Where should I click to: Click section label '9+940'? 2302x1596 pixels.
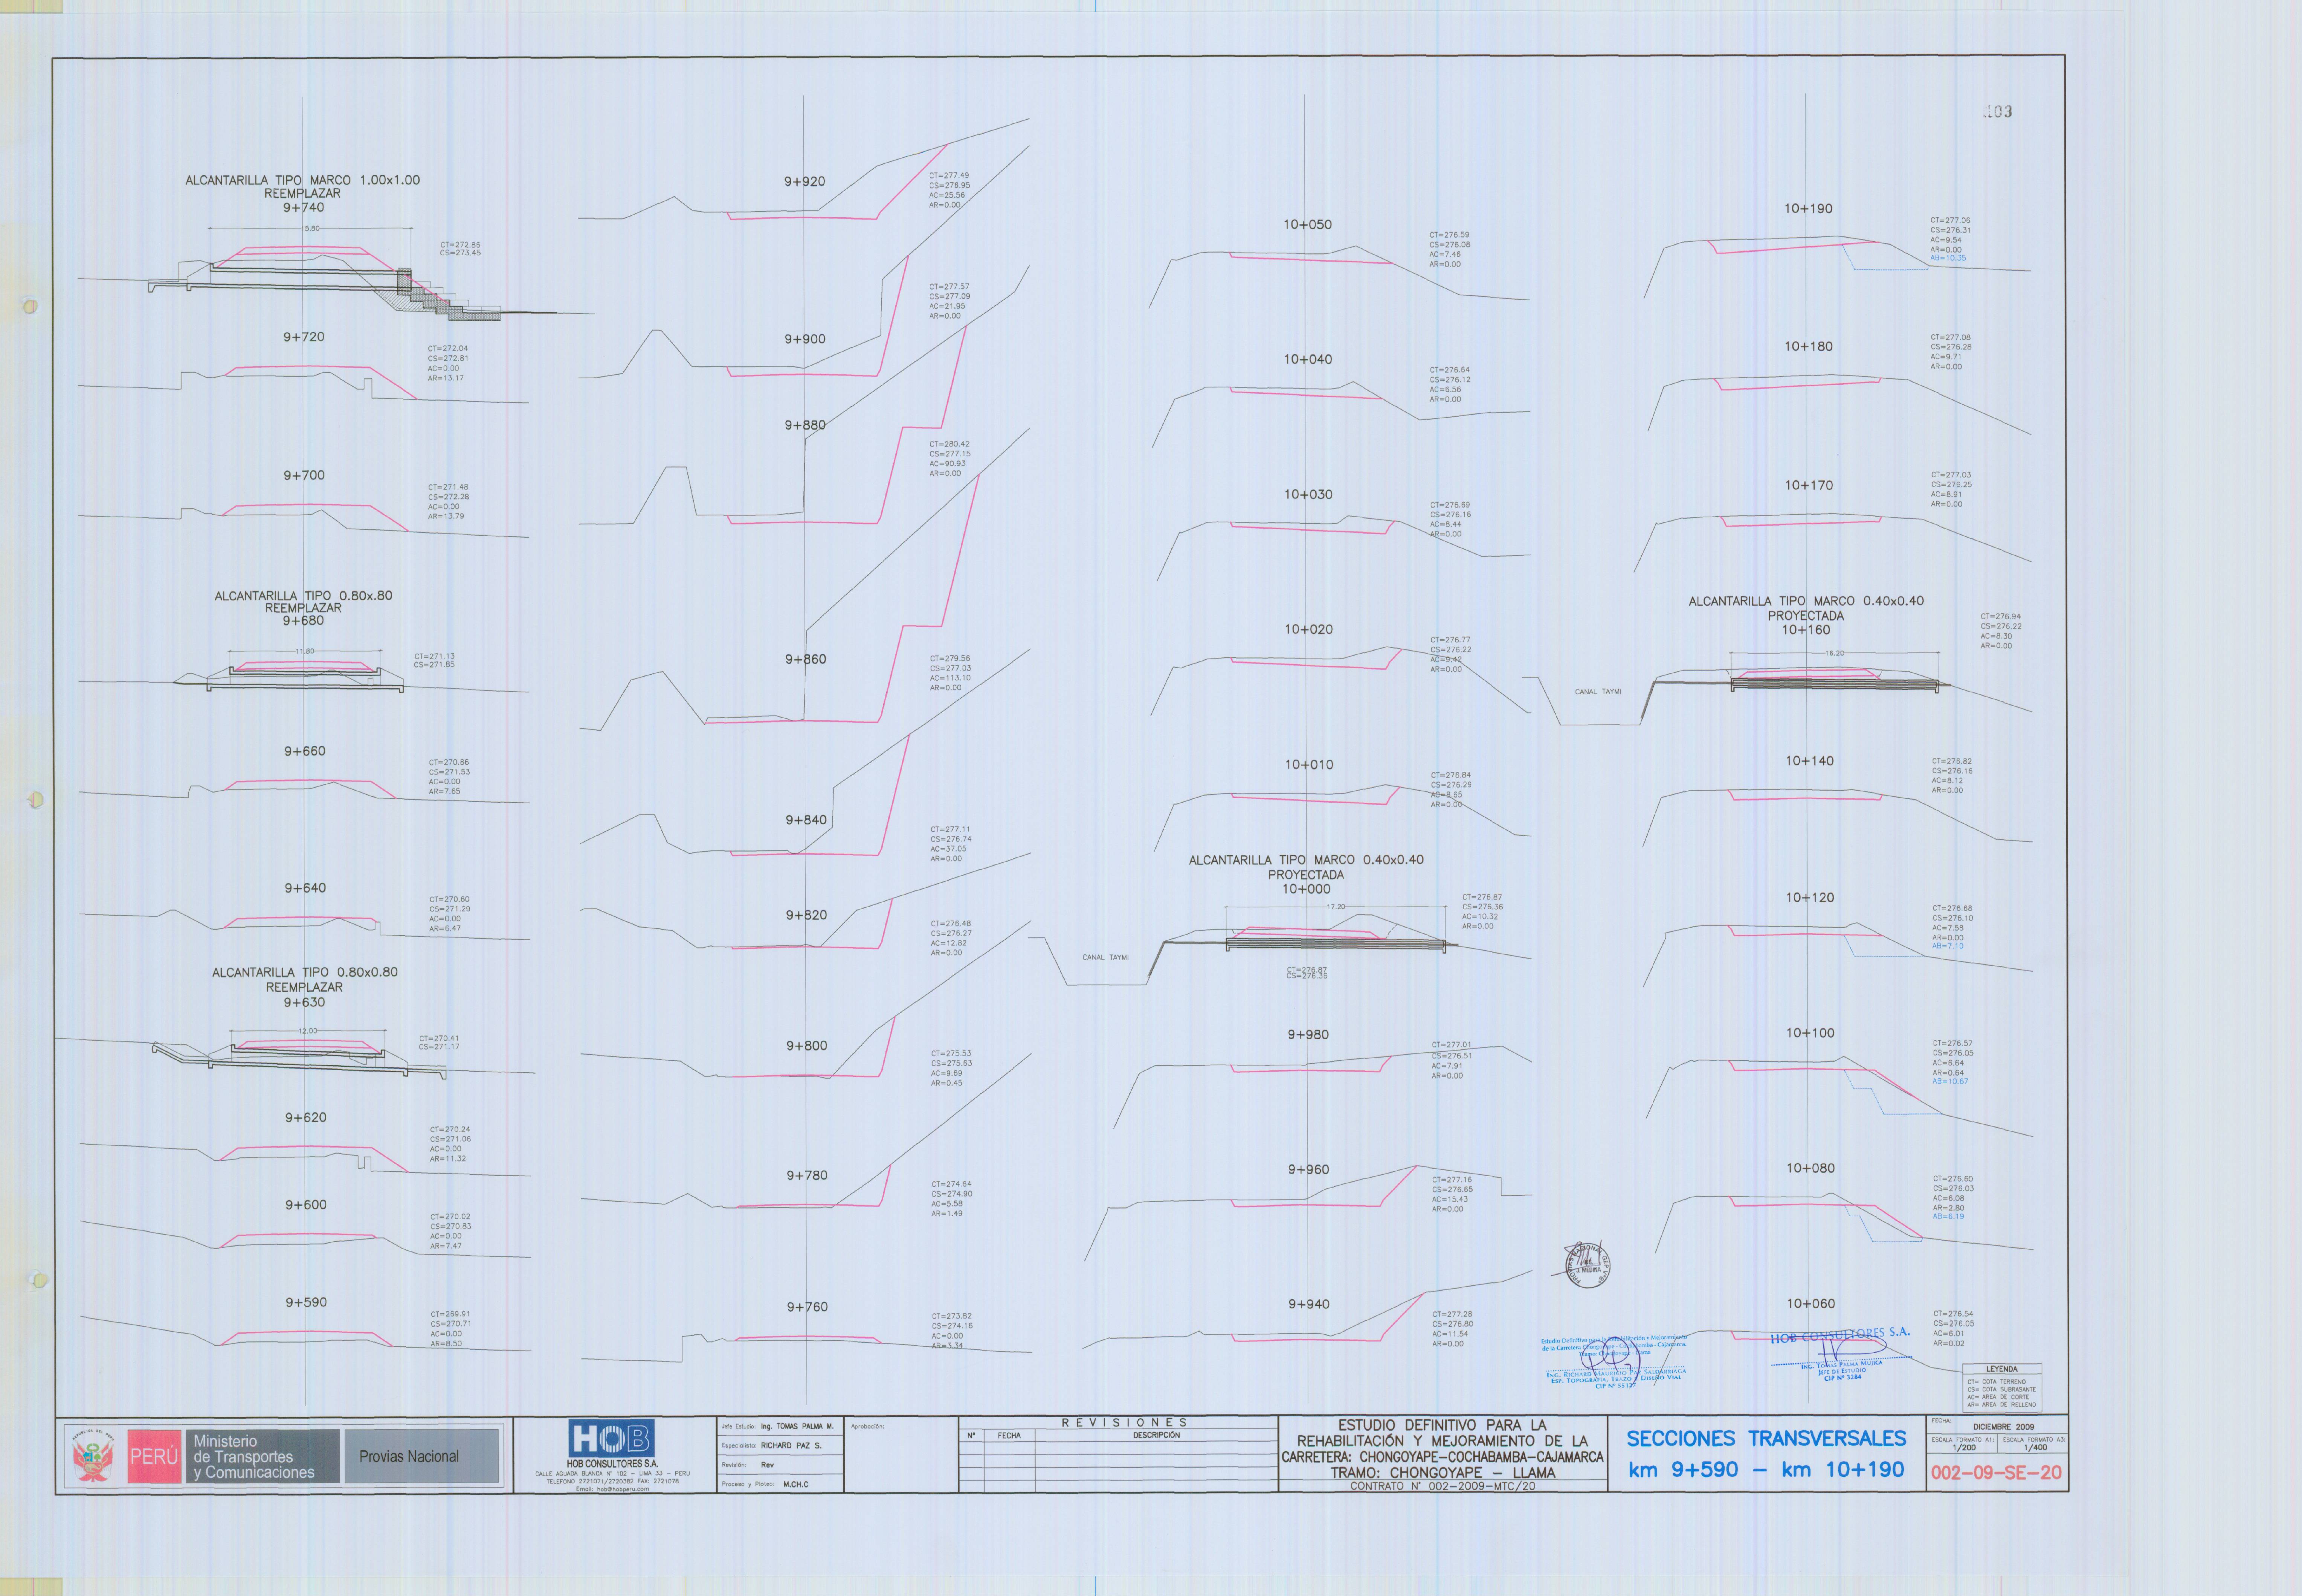click(1308, 1304)
